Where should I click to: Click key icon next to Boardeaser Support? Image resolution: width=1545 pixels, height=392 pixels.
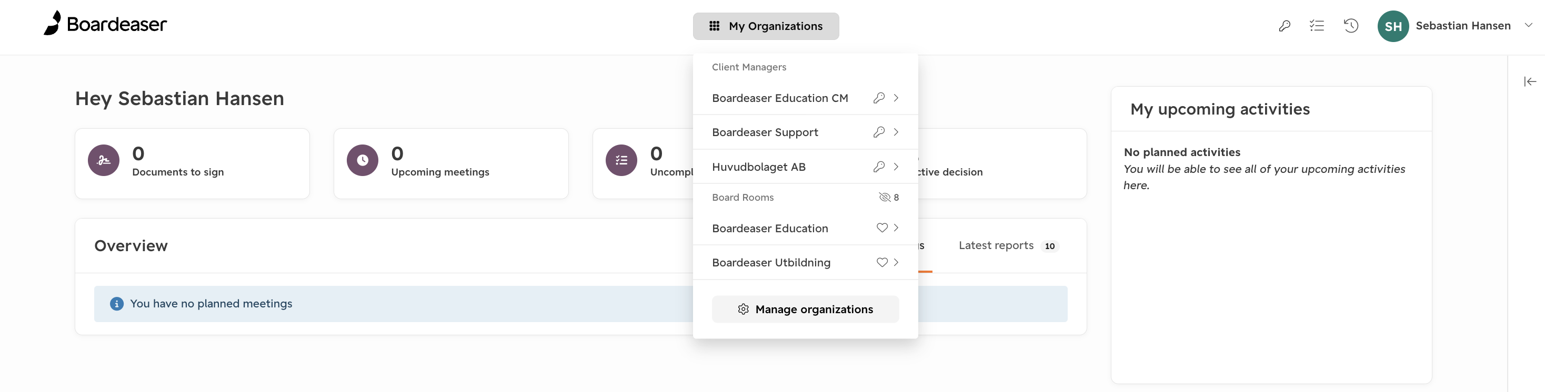coord(879,132)
